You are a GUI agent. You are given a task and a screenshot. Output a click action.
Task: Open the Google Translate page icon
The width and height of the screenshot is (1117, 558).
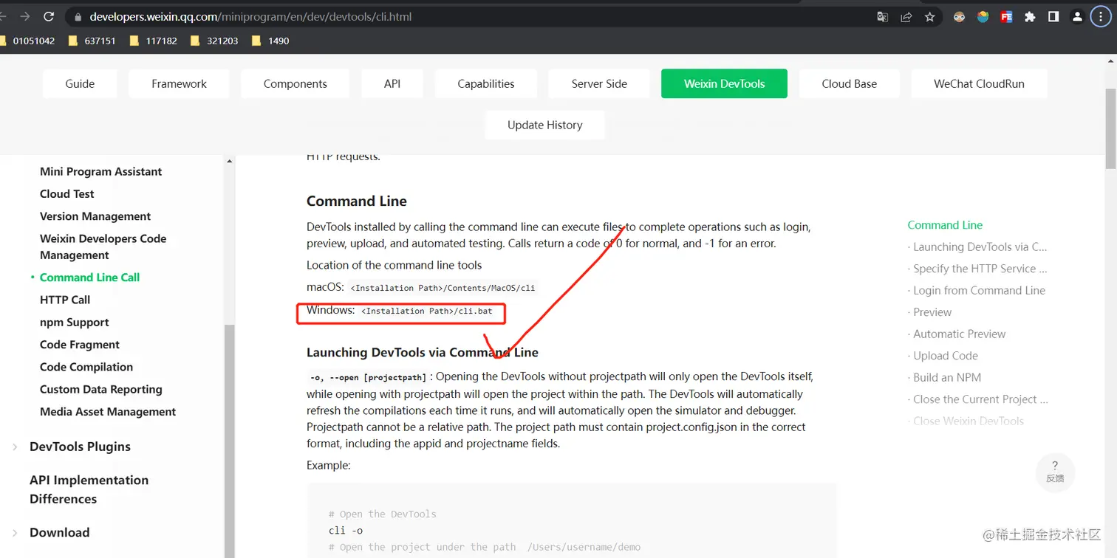tap(882, 17)
